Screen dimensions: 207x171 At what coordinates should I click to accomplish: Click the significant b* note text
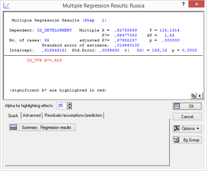tap(58, 90)
